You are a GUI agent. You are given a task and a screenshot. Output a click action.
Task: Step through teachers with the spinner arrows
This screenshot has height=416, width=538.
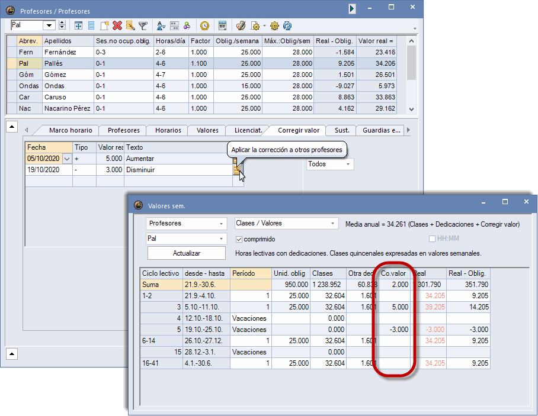(62, 25)
